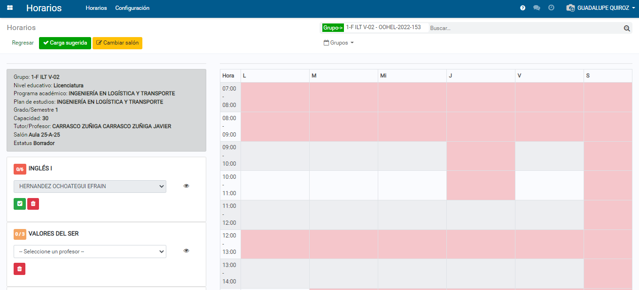
Task: Toggle eye icon for INGLÉS I
Action: click(186, 186)
